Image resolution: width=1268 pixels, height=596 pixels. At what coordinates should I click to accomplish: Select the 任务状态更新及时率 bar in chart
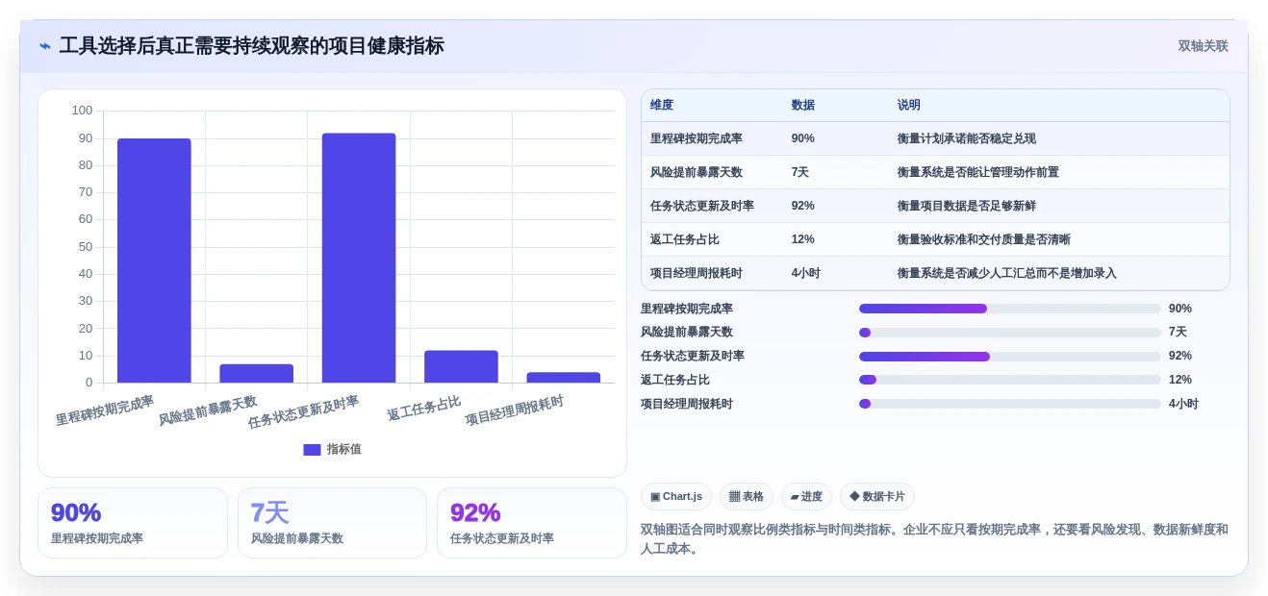tap(359, 258)
